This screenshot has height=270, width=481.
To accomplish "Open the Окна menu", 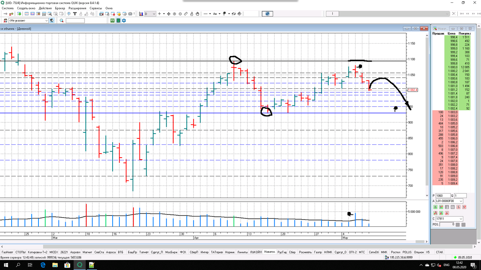I will click(x=109, y=8).
